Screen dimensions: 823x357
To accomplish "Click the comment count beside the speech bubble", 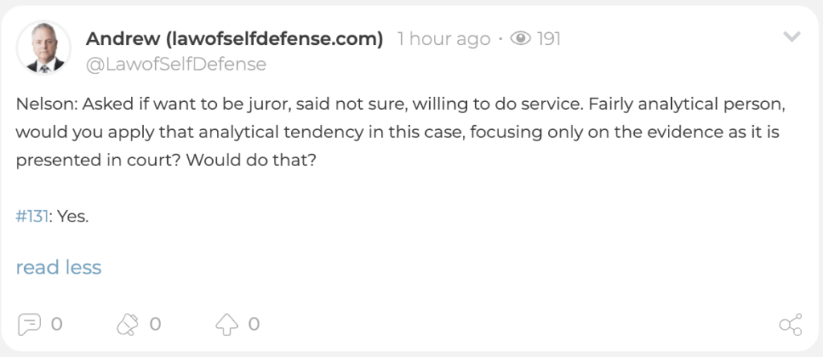I will coord(57,324).
